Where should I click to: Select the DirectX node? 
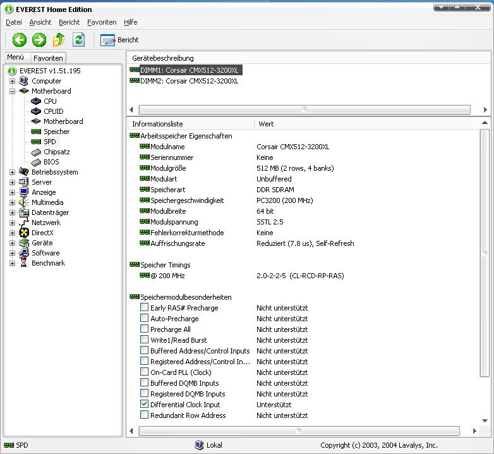[x=42, y=232]
